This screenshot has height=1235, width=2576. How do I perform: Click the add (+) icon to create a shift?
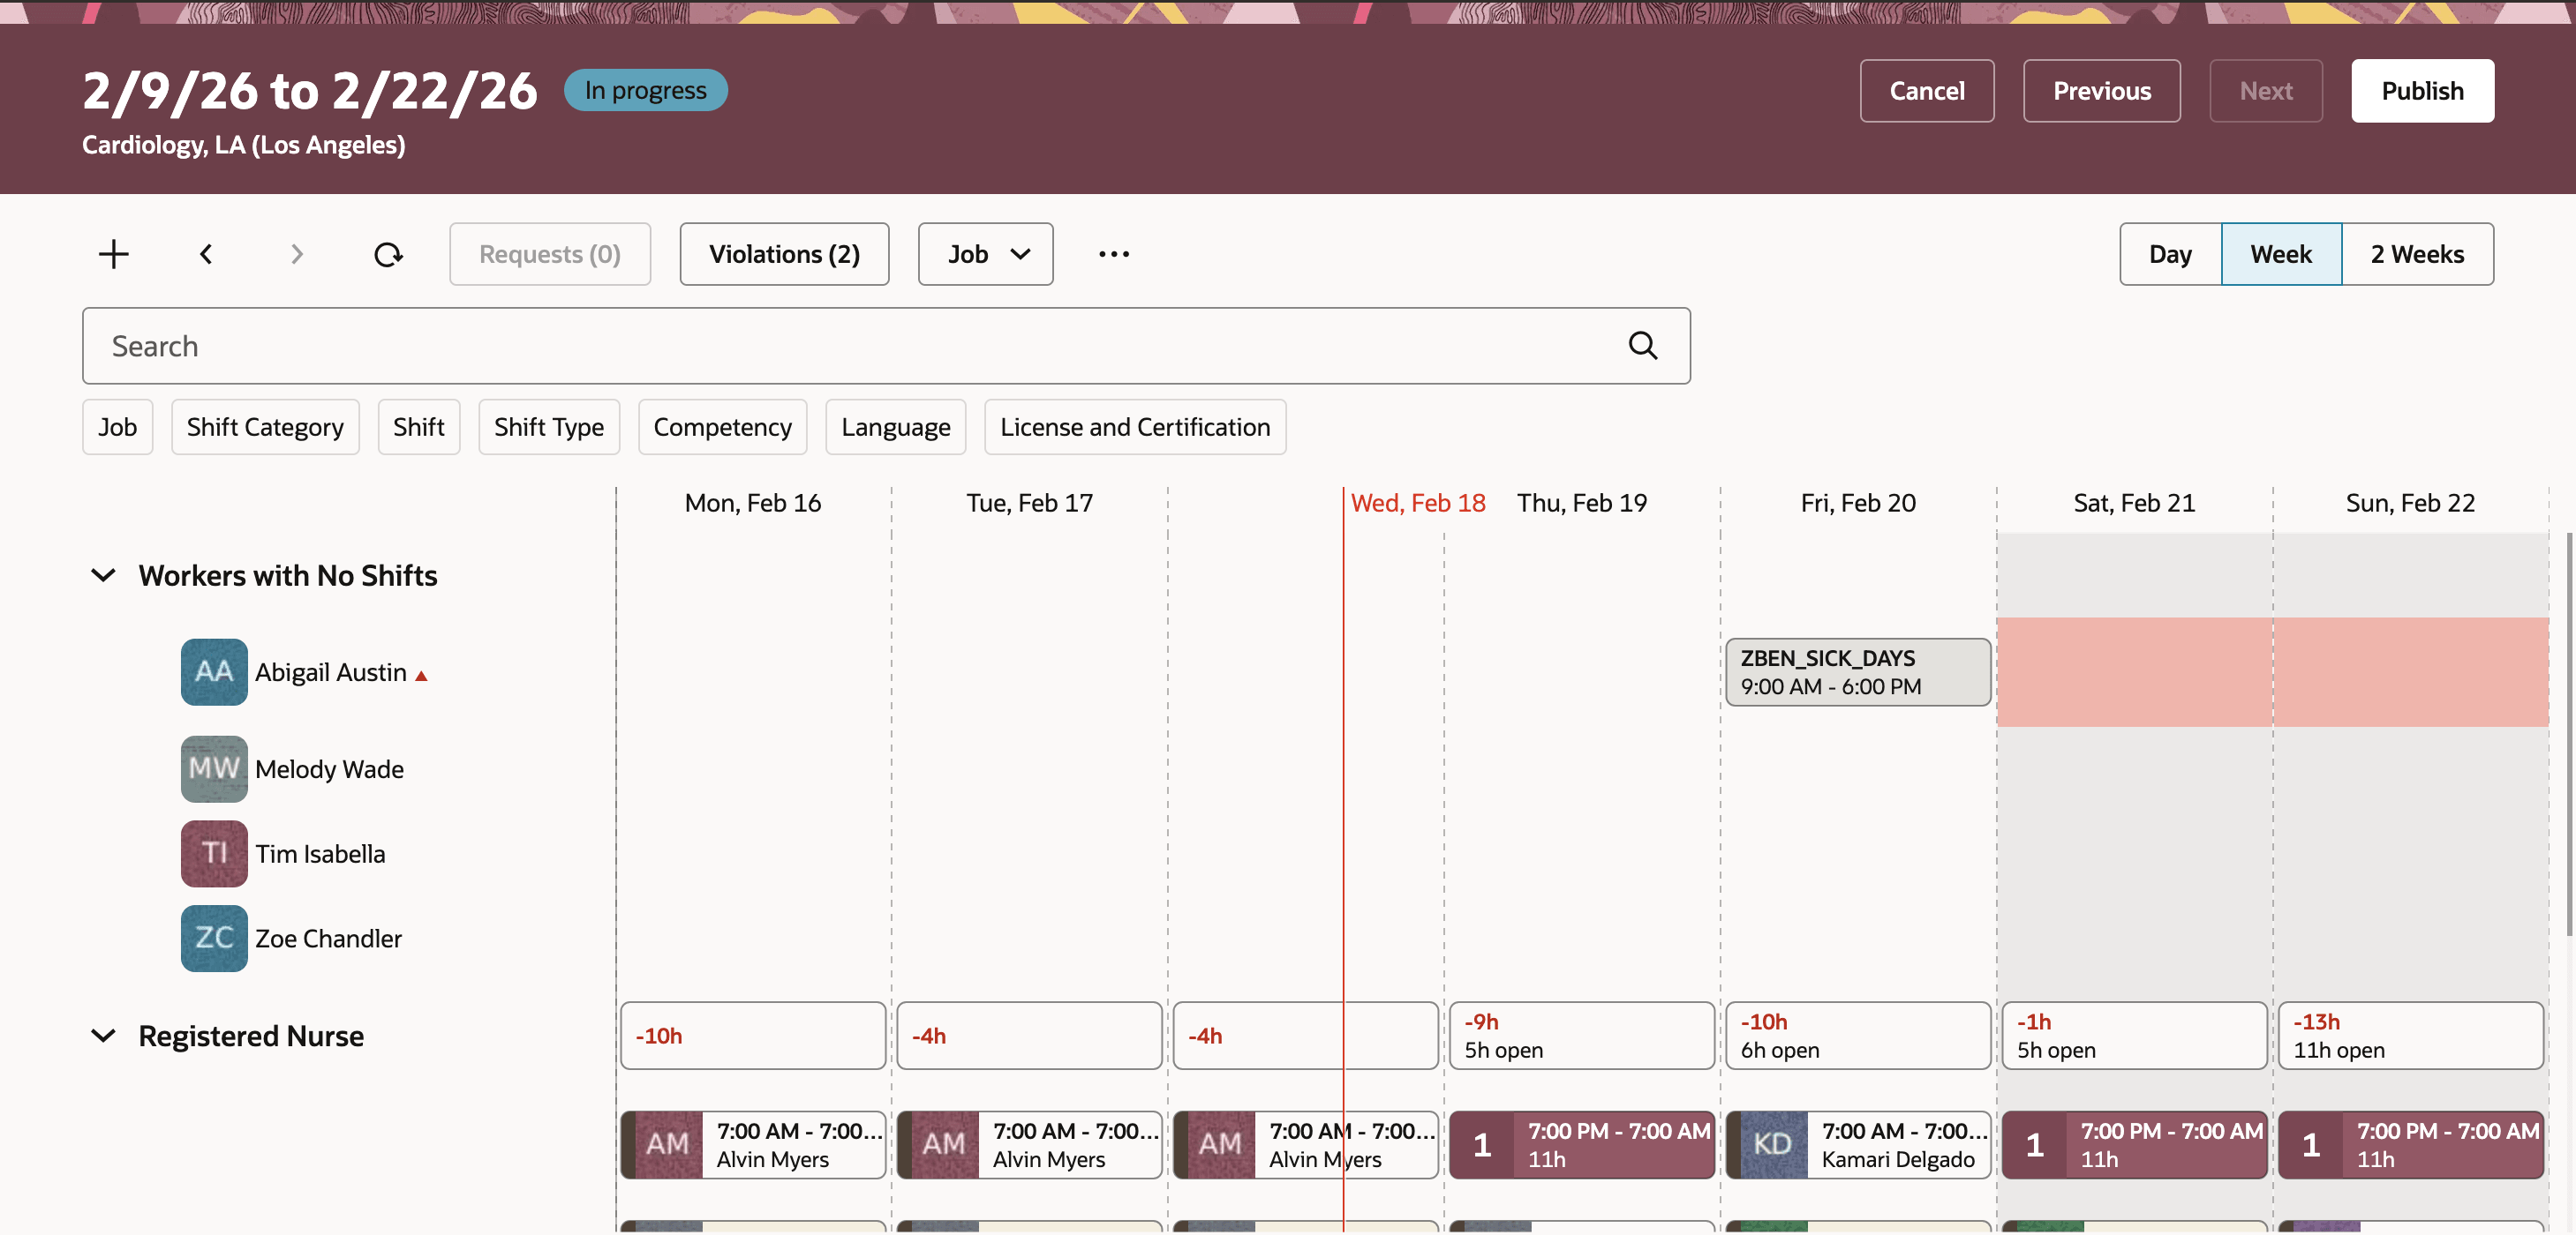[113, 254]
